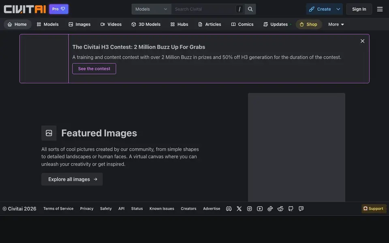The image size is (389, 243).
Task: Open the X (Twitter) icon in footer
Action: [x=239, y=209]
